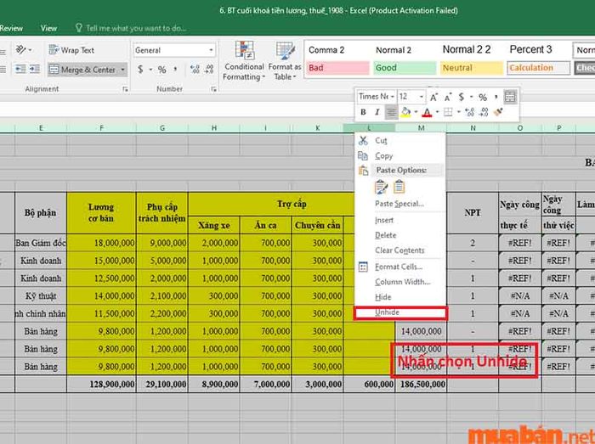Image resolution: width=595 pixels, height=444 pixels.
Task: Toggle Bold in the mini toolbar
Action: coord(363,112)
